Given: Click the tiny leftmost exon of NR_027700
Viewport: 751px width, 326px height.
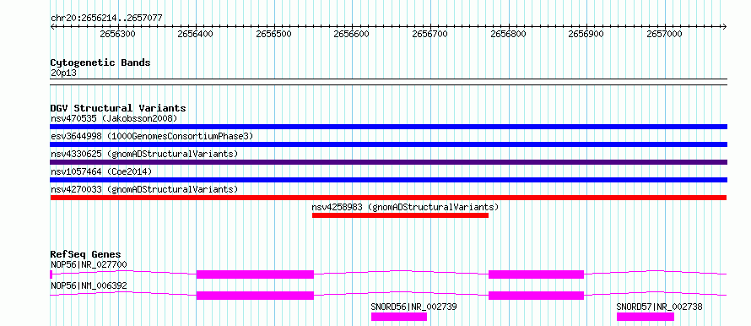Looking at the screenshot, I should (x=51, y=274).
